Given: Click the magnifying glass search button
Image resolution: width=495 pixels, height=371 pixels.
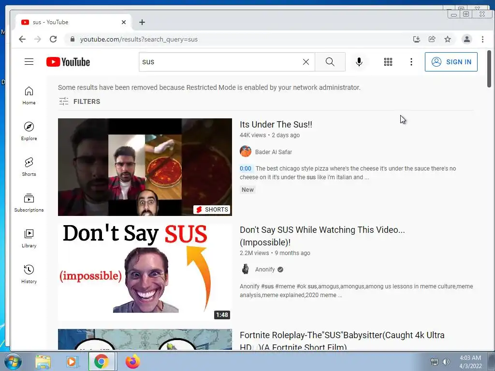Looking at the screenshot, I should point(330,62).
